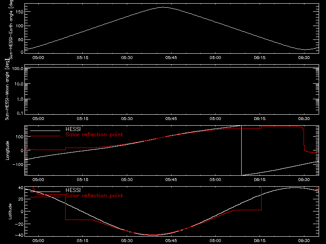Click the 05:30 time label under Moon angle plot
326x244 pixels.
point(127,119)
